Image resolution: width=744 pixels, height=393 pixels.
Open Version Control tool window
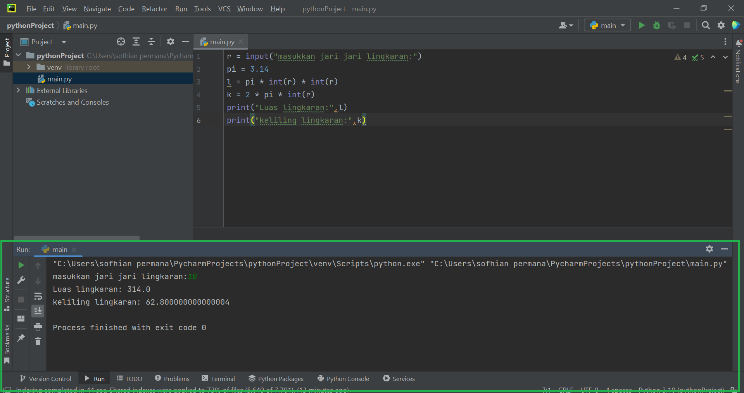(46, 379)
